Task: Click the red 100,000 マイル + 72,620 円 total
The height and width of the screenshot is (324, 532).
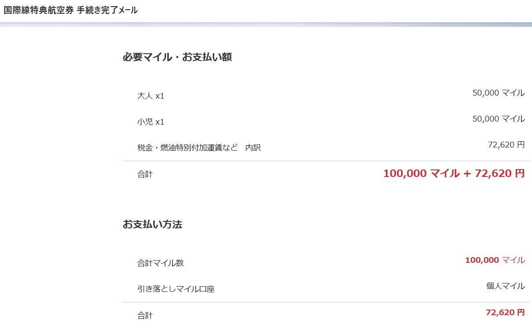Action: [454, 173]
